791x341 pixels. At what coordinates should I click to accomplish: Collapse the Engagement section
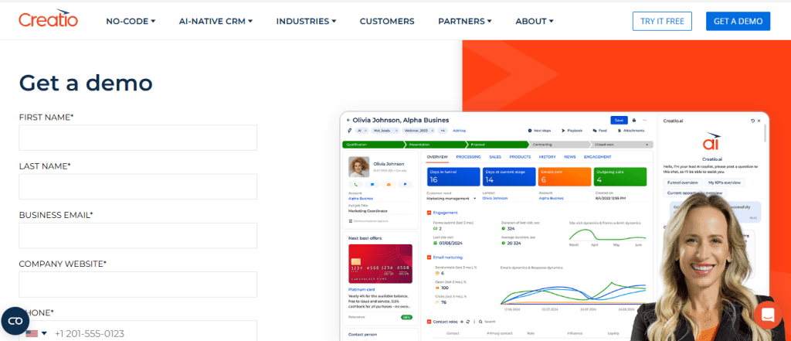[x=429, y=213]
